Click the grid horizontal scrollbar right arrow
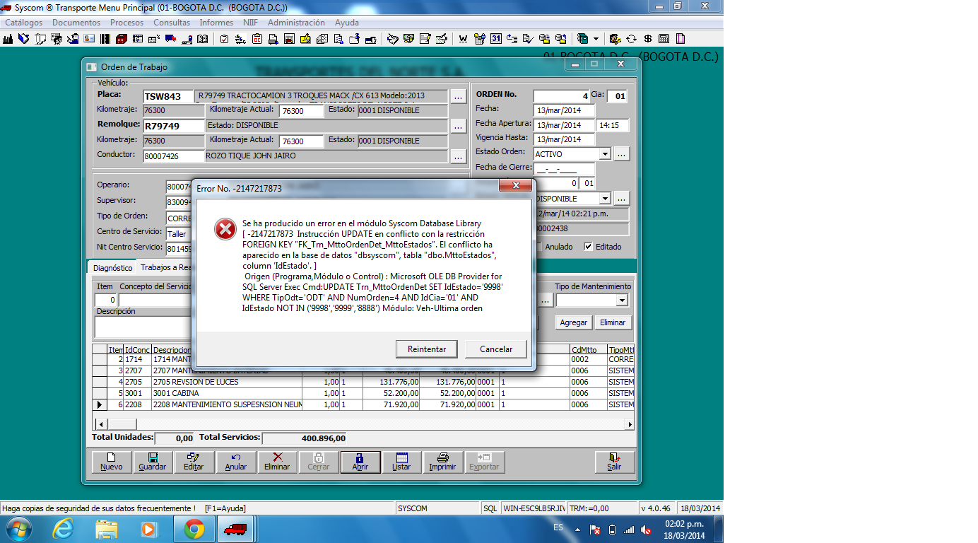Viewport: 978px width, 543px height. [630, 424]
